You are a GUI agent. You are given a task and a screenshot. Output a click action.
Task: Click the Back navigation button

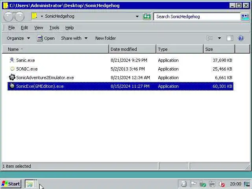tap(8, 17)
